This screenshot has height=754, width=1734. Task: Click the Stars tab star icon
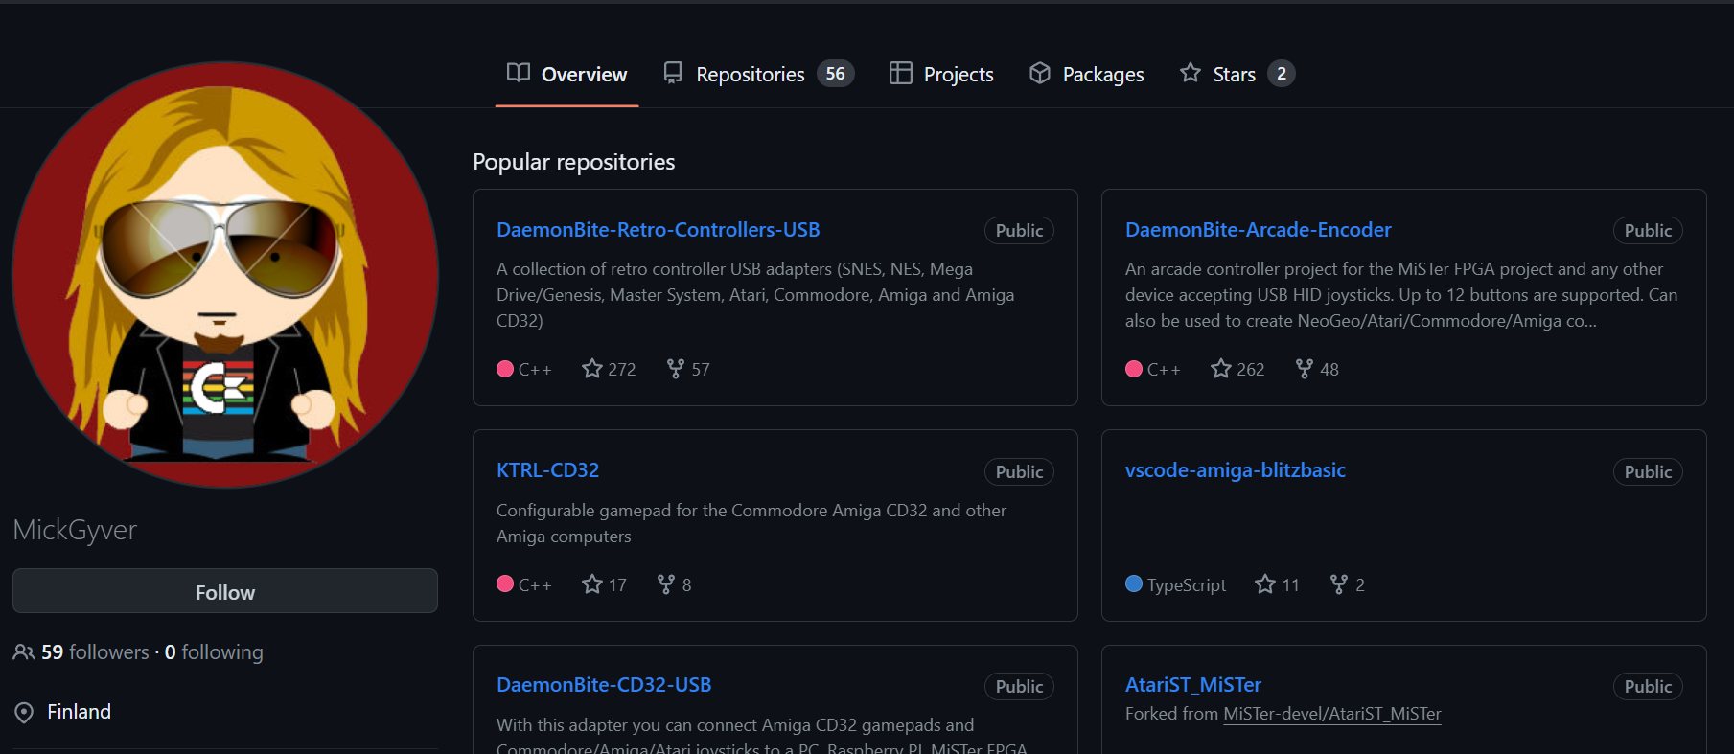click(x=1191, y=73)
